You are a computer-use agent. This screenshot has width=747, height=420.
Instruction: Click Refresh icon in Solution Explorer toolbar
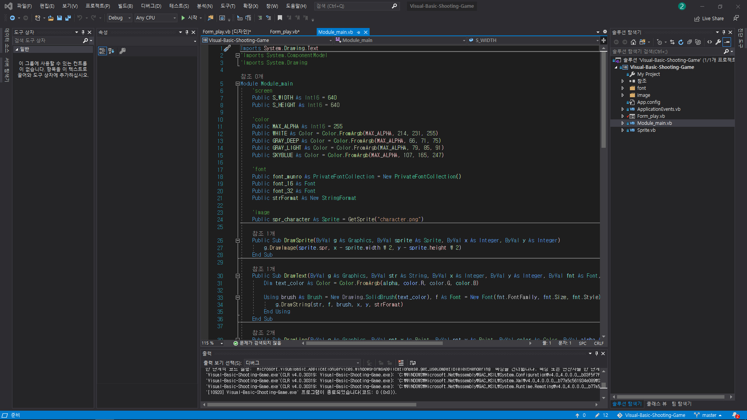(680, 42)
